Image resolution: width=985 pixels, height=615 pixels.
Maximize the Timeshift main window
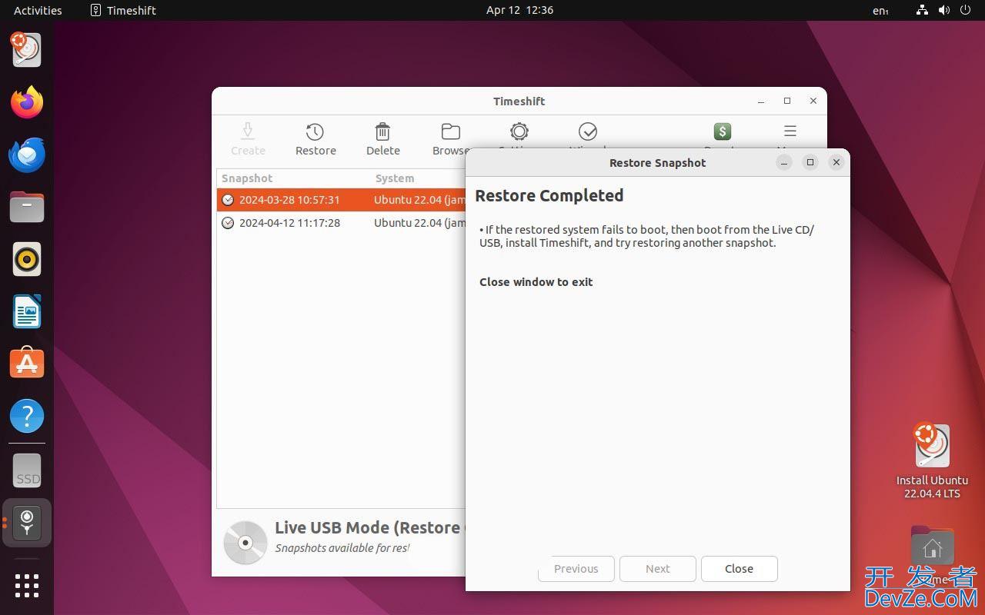[787, 101]
